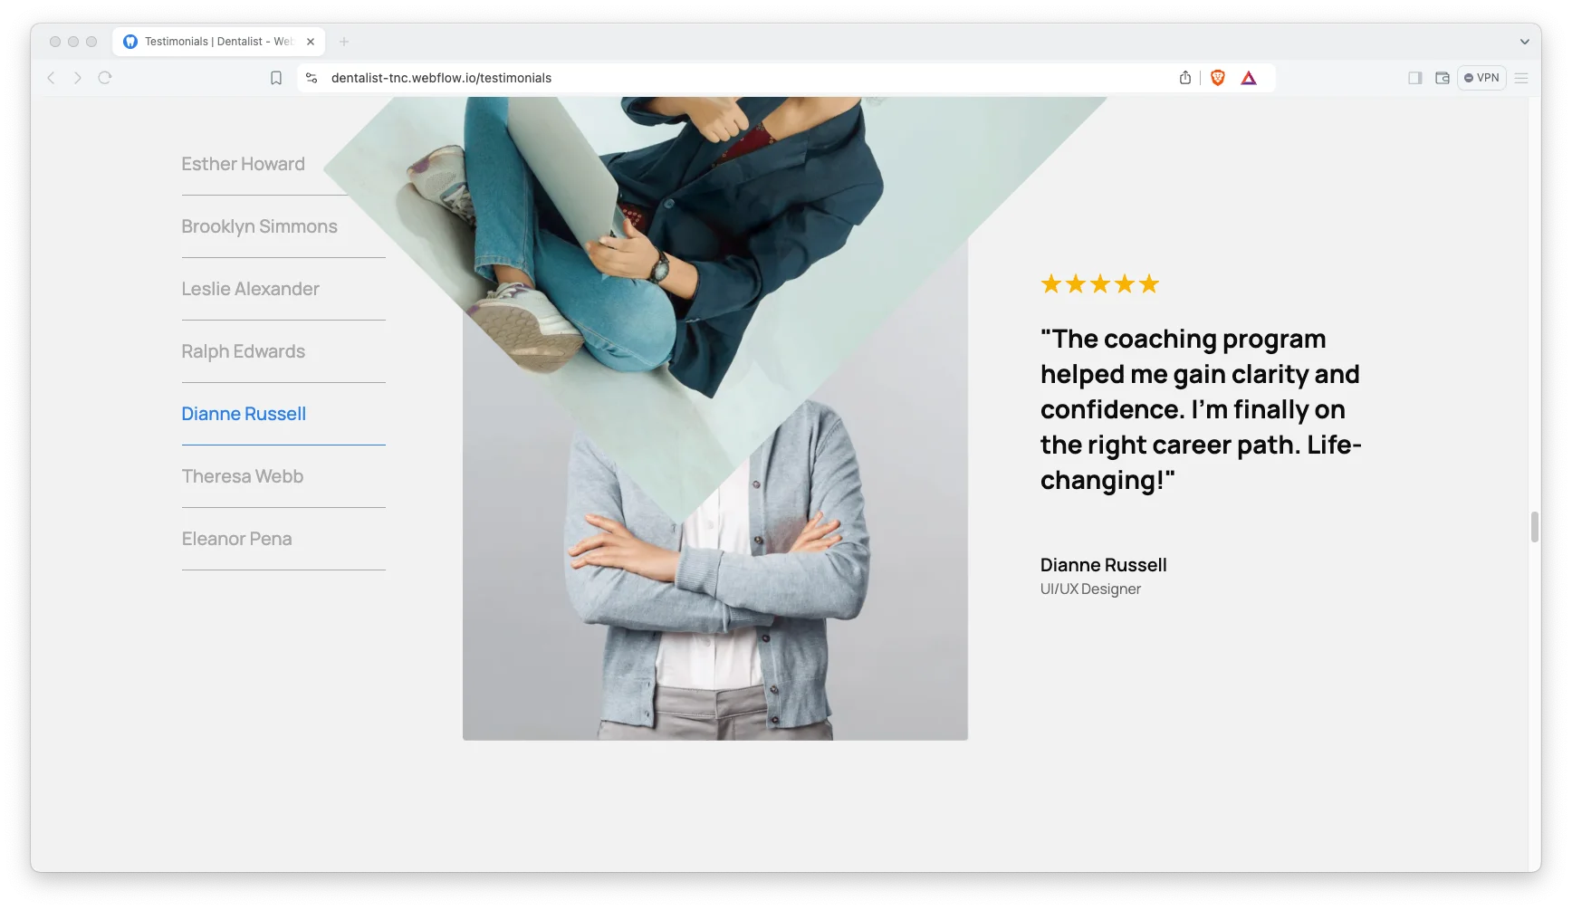Image resolution: width=1572 pixels, height=910 pixels.
Task: Click the share page icon
Action: point(1185,78)
